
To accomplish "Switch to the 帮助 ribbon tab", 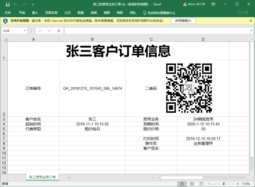I will pos(120,13).
